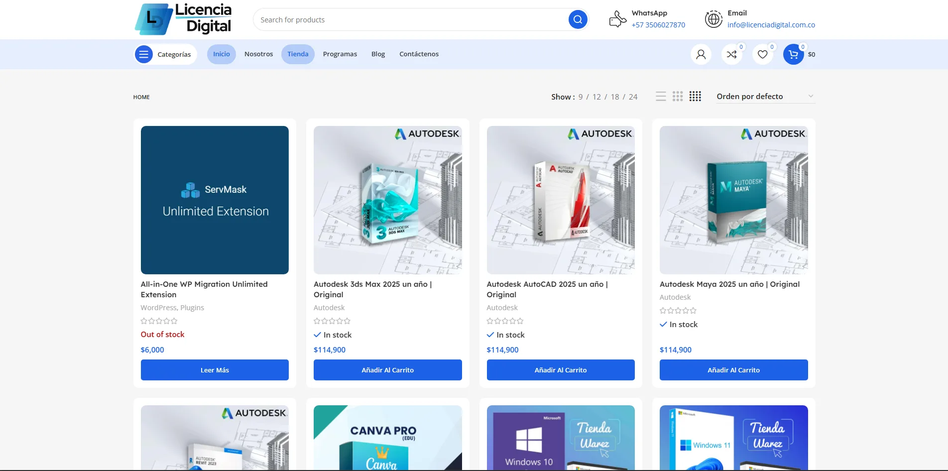Click the Licencia Digital logo
The image size is (948, 471).
[x=183, y=19]
